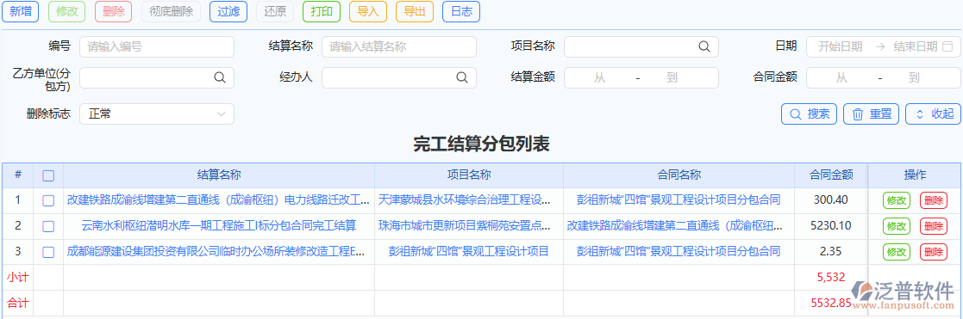
Task: Check the checkbox for row 1
Action: coord(48,200)
